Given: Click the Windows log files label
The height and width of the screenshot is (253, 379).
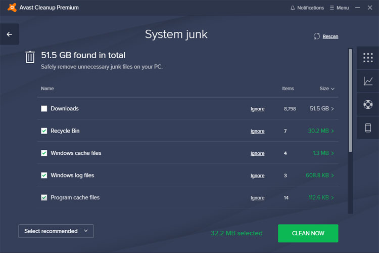Looking at the screenshot, I should tap(72, 175).
